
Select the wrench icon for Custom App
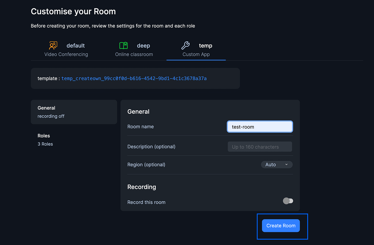pos(185,45)
